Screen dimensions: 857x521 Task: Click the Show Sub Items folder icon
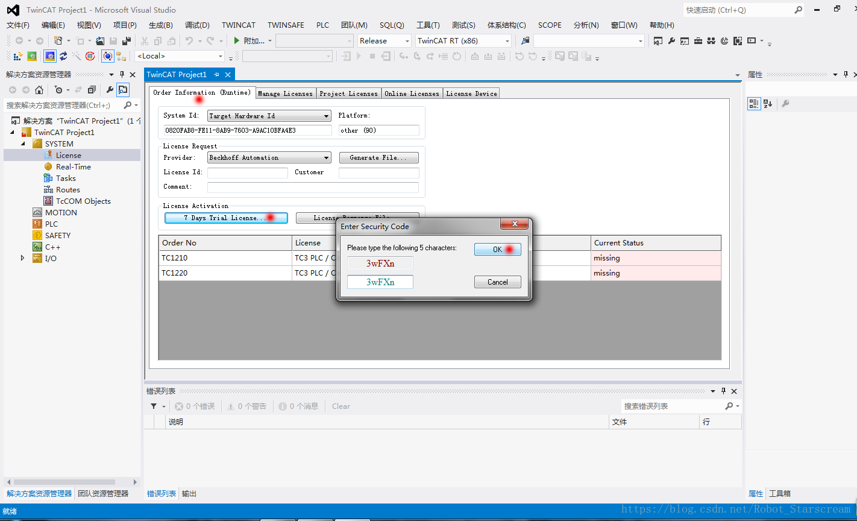[x=121, y=56]
